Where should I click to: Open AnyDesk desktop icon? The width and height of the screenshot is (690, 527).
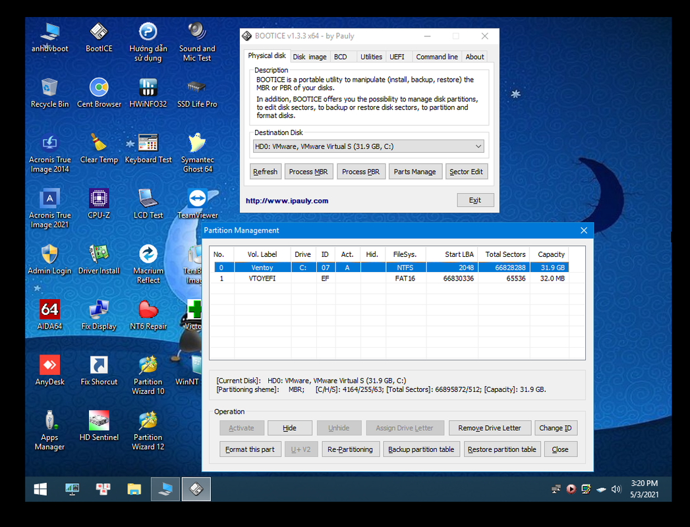[49, 370]
